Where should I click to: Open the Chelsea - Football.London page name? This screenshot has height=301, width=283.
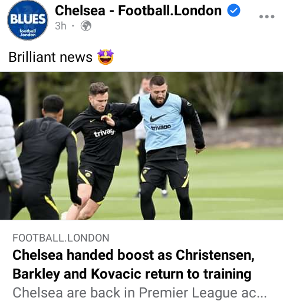point(138,11)
